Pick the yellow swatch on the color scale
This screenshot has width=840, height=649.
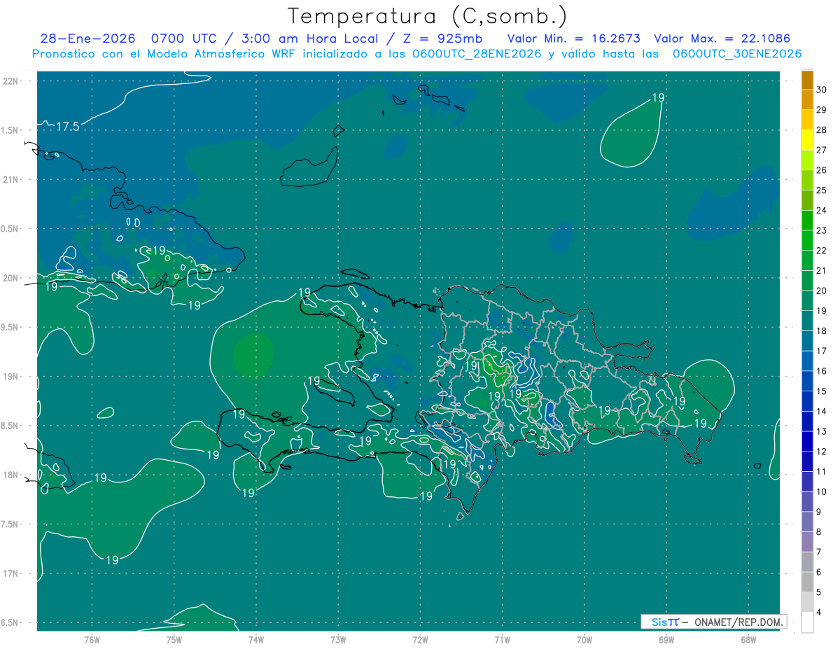(807, 141)
